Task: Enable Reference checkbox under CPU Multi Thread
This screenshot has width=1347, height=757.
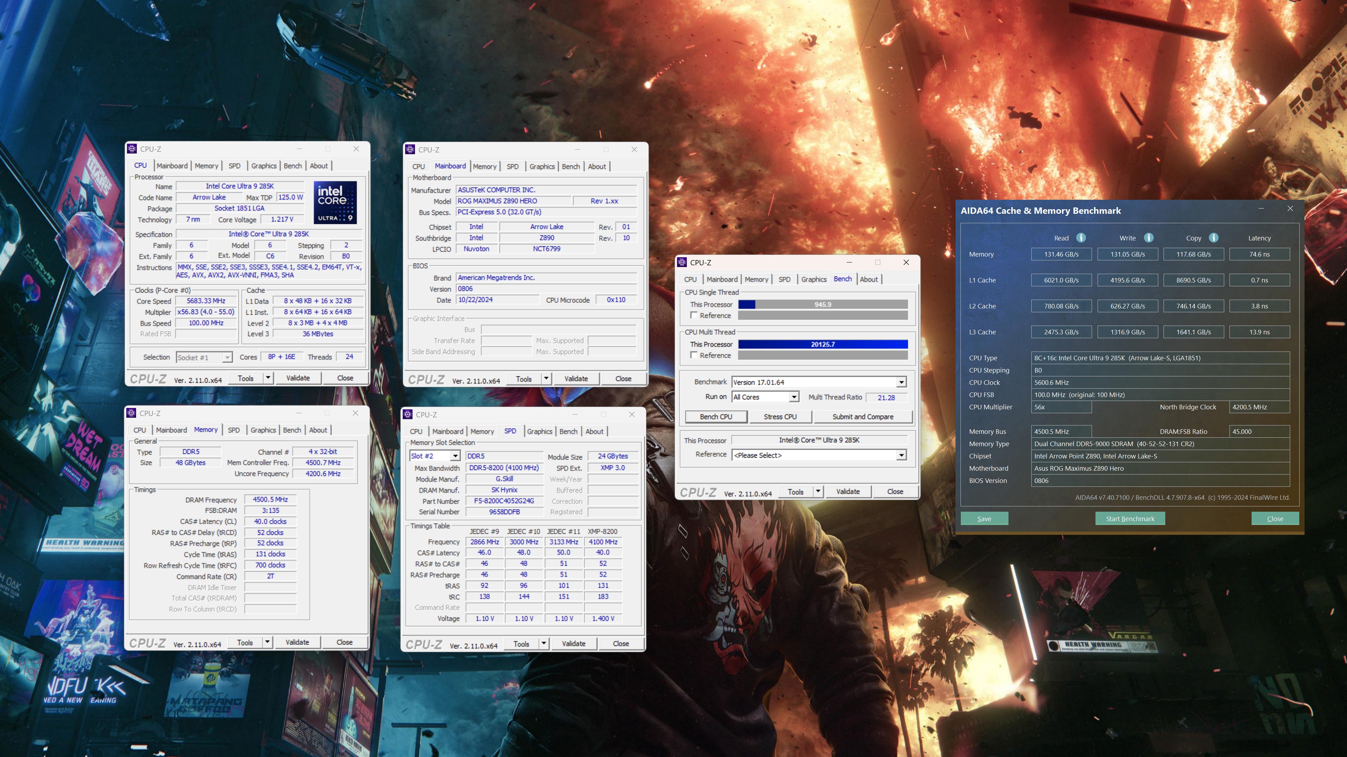Action: point(694,355)
